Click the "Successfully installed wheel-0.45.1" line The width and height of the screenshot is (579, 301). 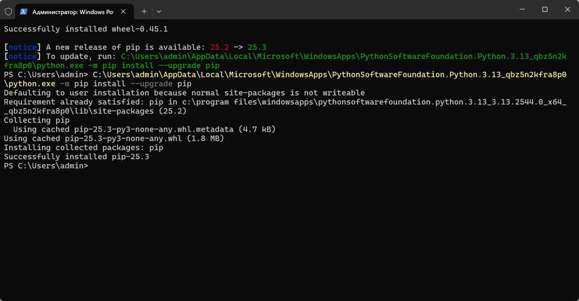pos(85,29)
